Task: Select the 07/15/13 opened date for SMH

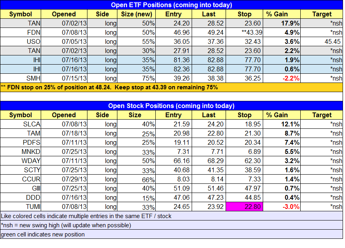Action: (x=64, y=78)
